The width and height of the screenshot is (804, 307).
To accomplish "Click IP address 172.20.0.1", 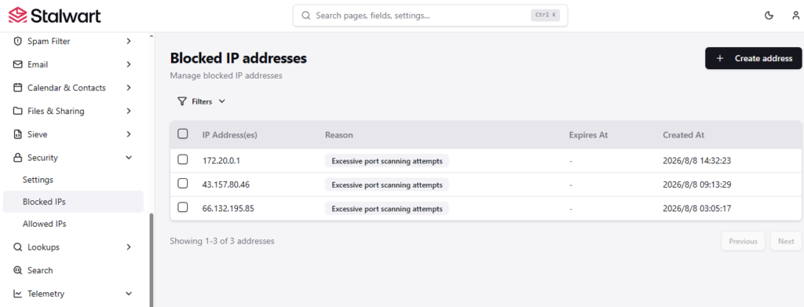I will 221,161.
